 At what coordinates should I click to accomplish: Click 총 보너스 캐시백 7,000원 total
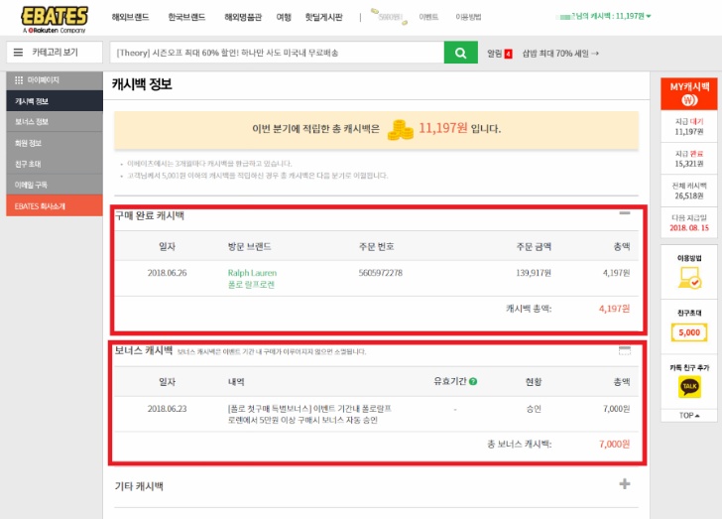coord(614,444)
